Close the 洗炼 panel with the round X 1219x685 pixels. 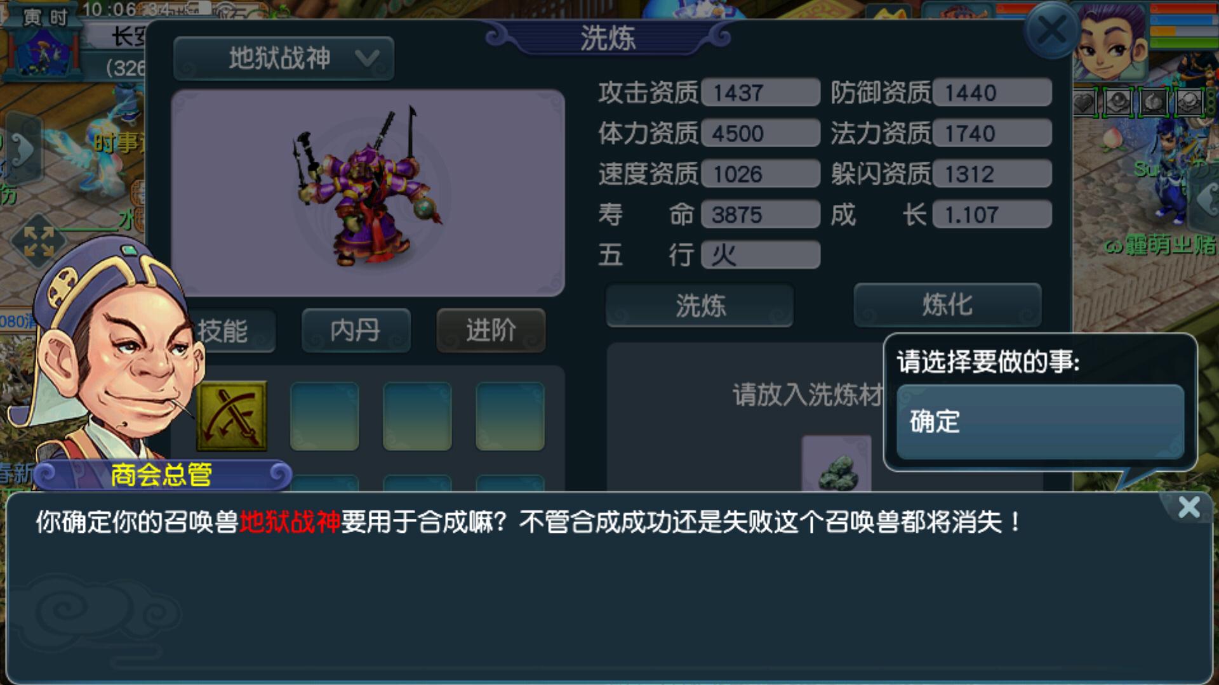click(1051, 30)
